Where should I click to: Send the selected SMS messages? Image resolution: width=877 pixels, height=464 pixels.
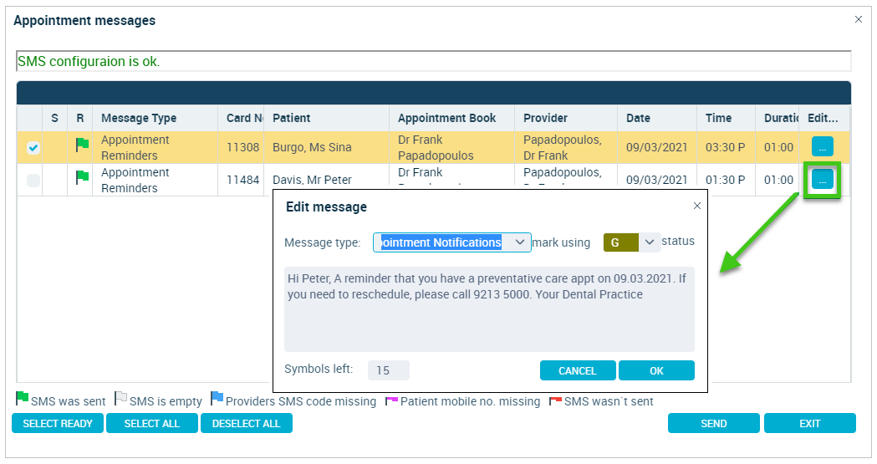pos(714,423)
